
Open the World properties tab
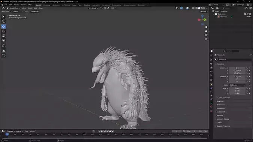211,75
